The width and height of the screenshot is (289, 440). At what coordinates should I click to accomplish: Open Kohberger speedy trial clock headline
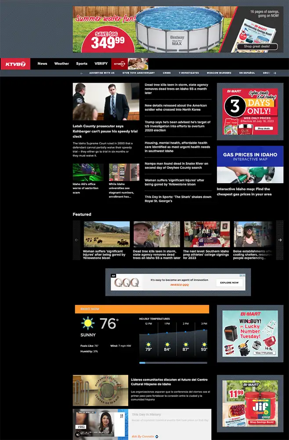pyautogui.click(x=105, y=131)
